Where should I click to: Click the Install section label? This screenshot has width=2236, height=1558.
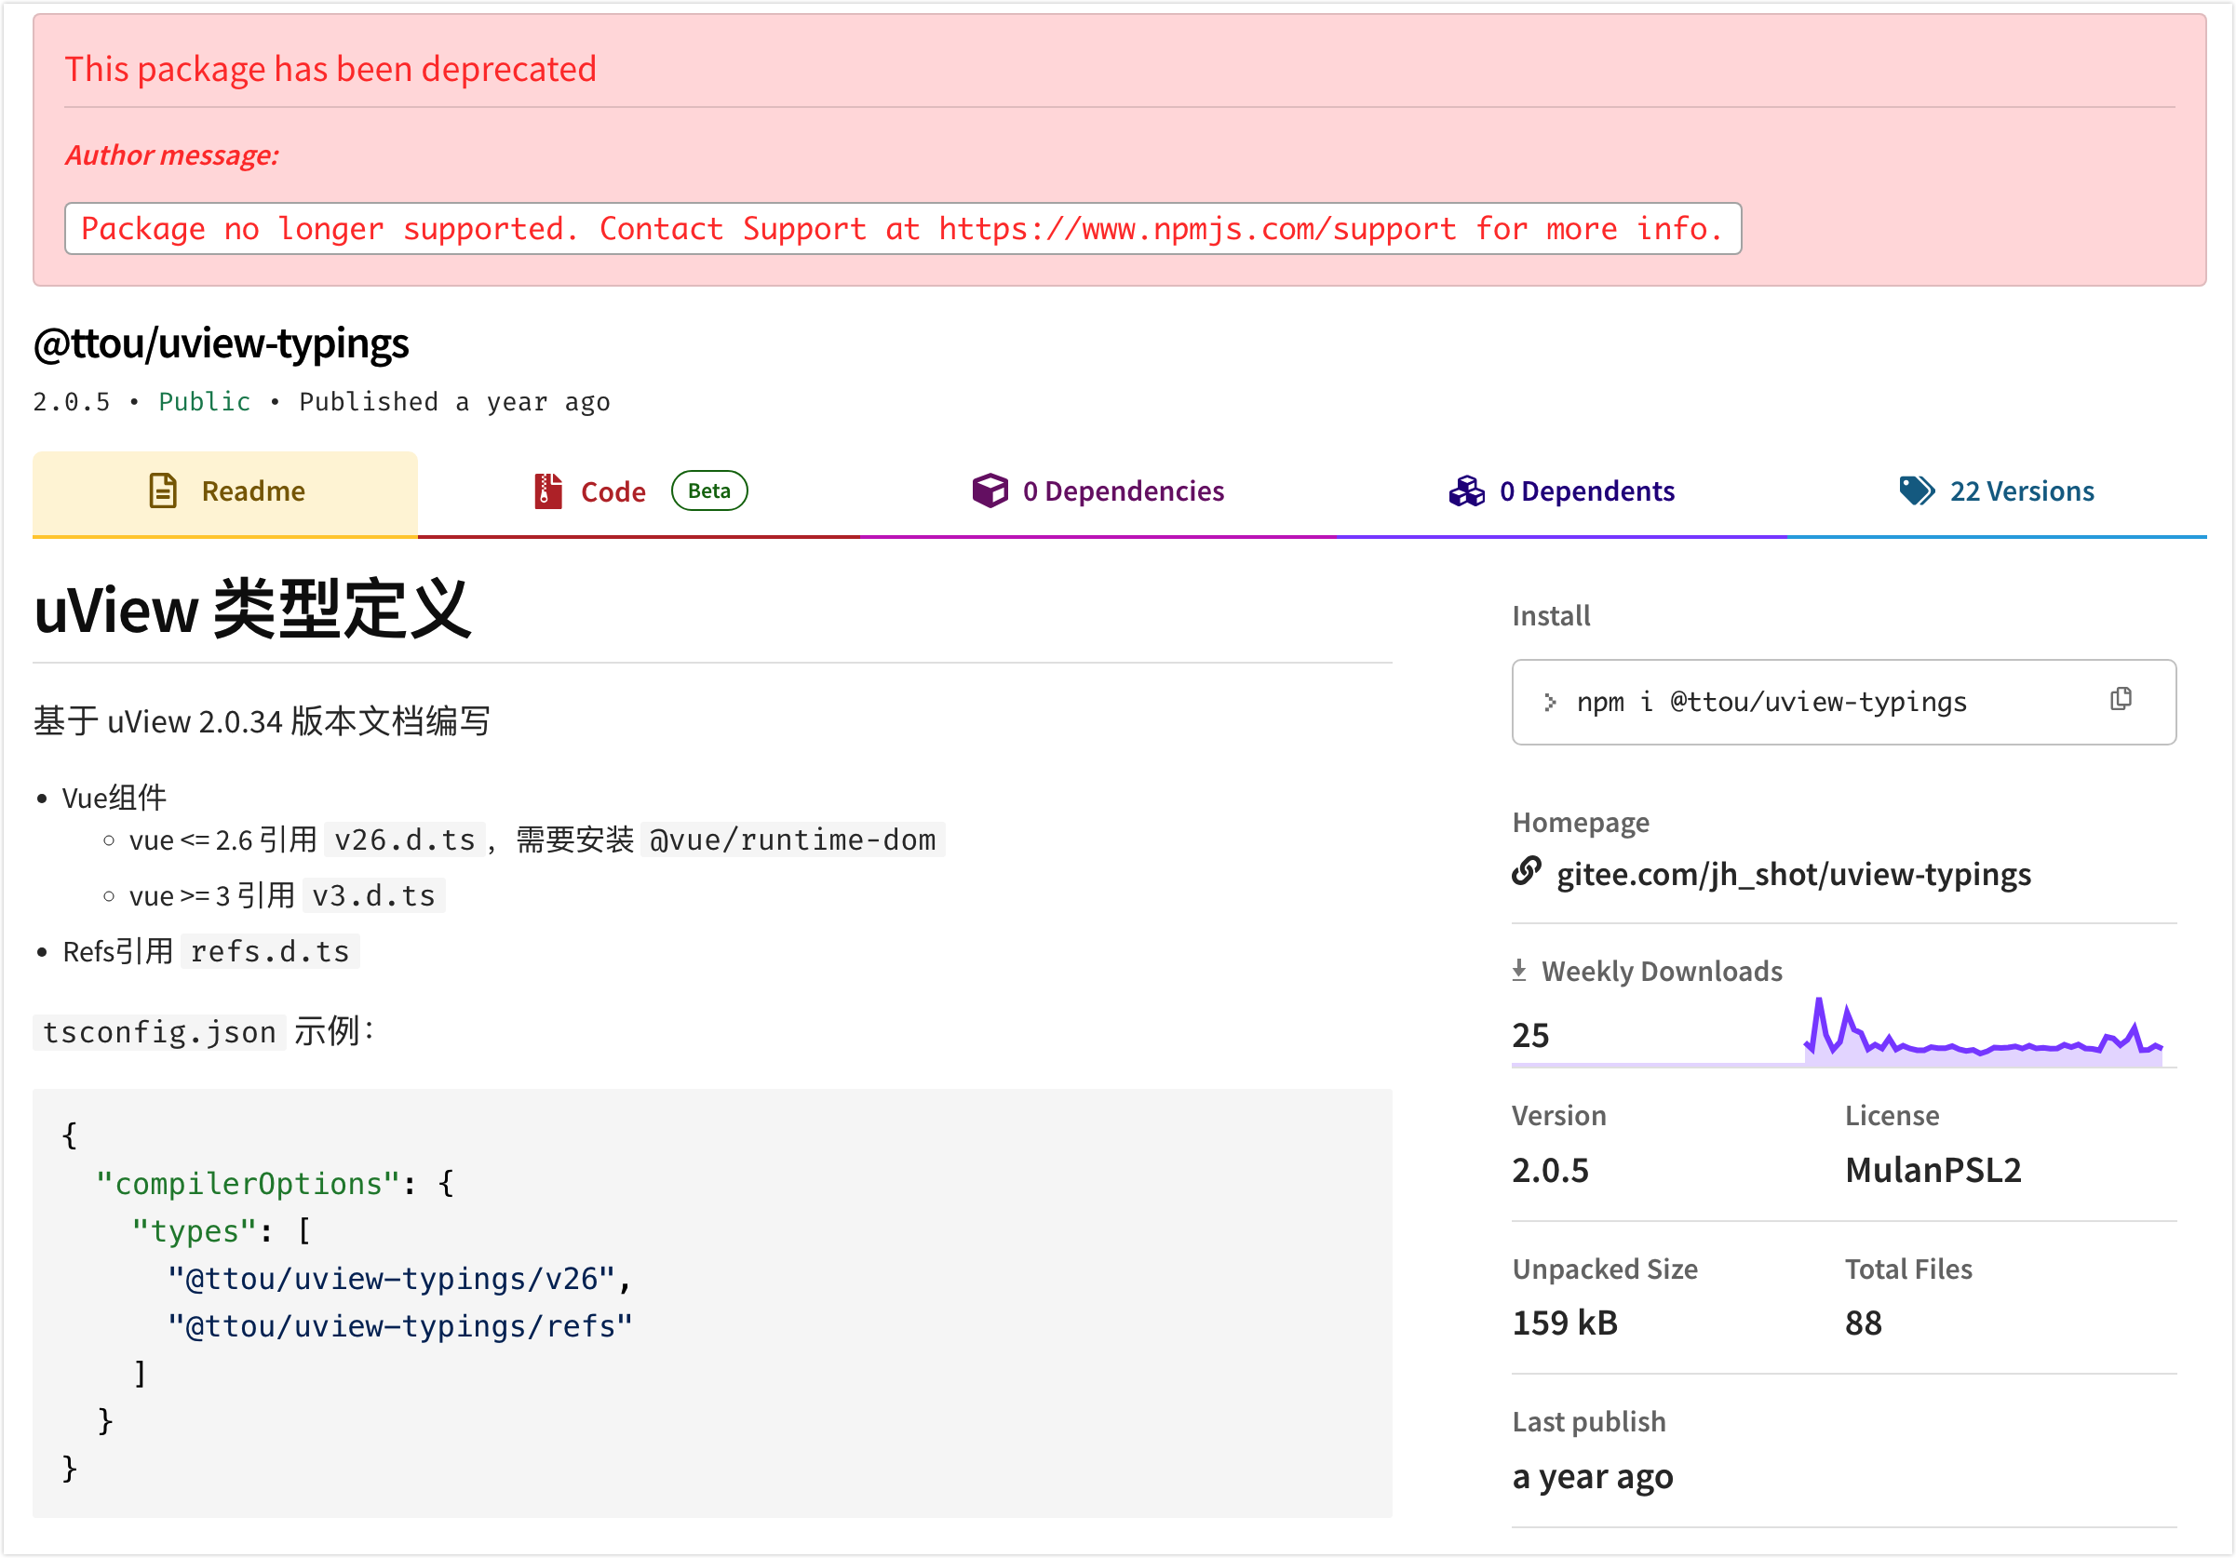1552,615
